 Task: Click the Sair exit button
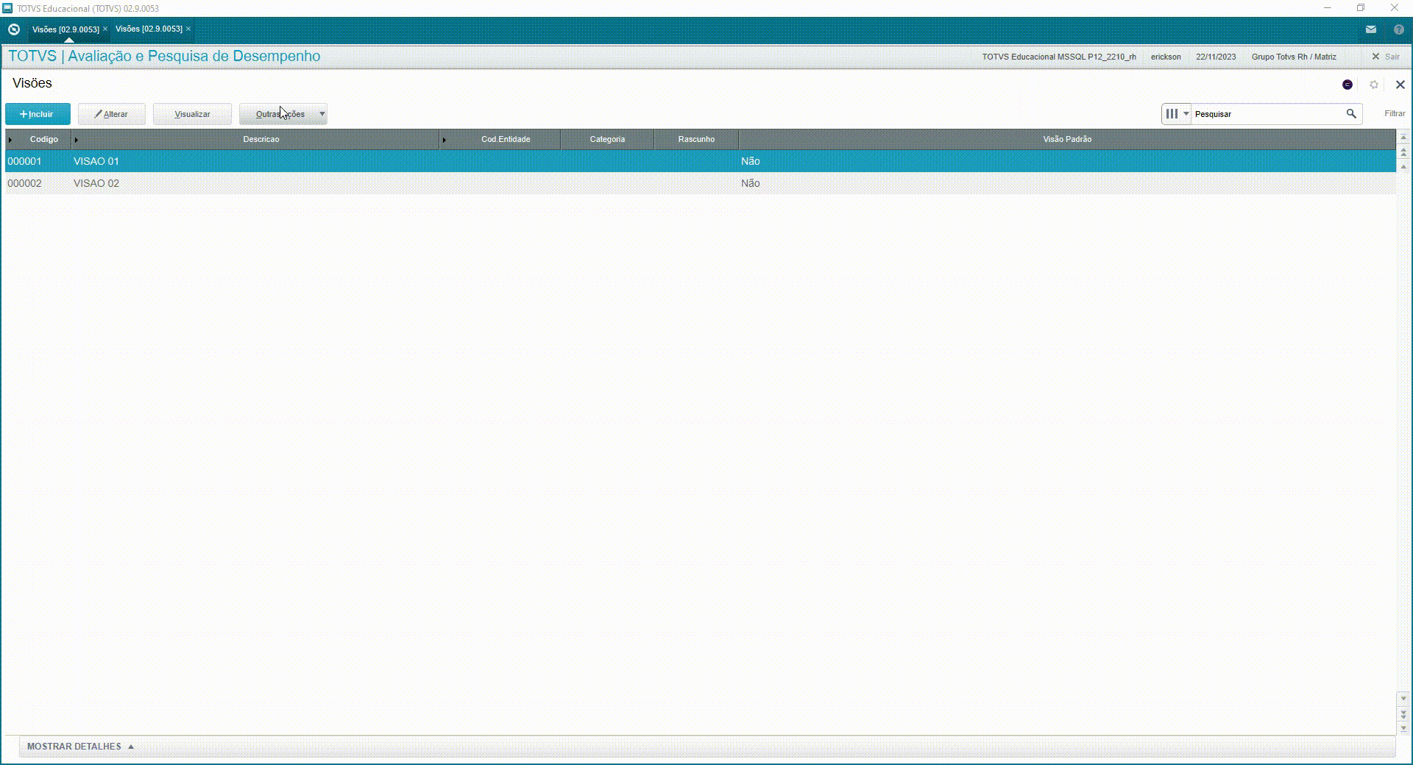point(1386,57)
